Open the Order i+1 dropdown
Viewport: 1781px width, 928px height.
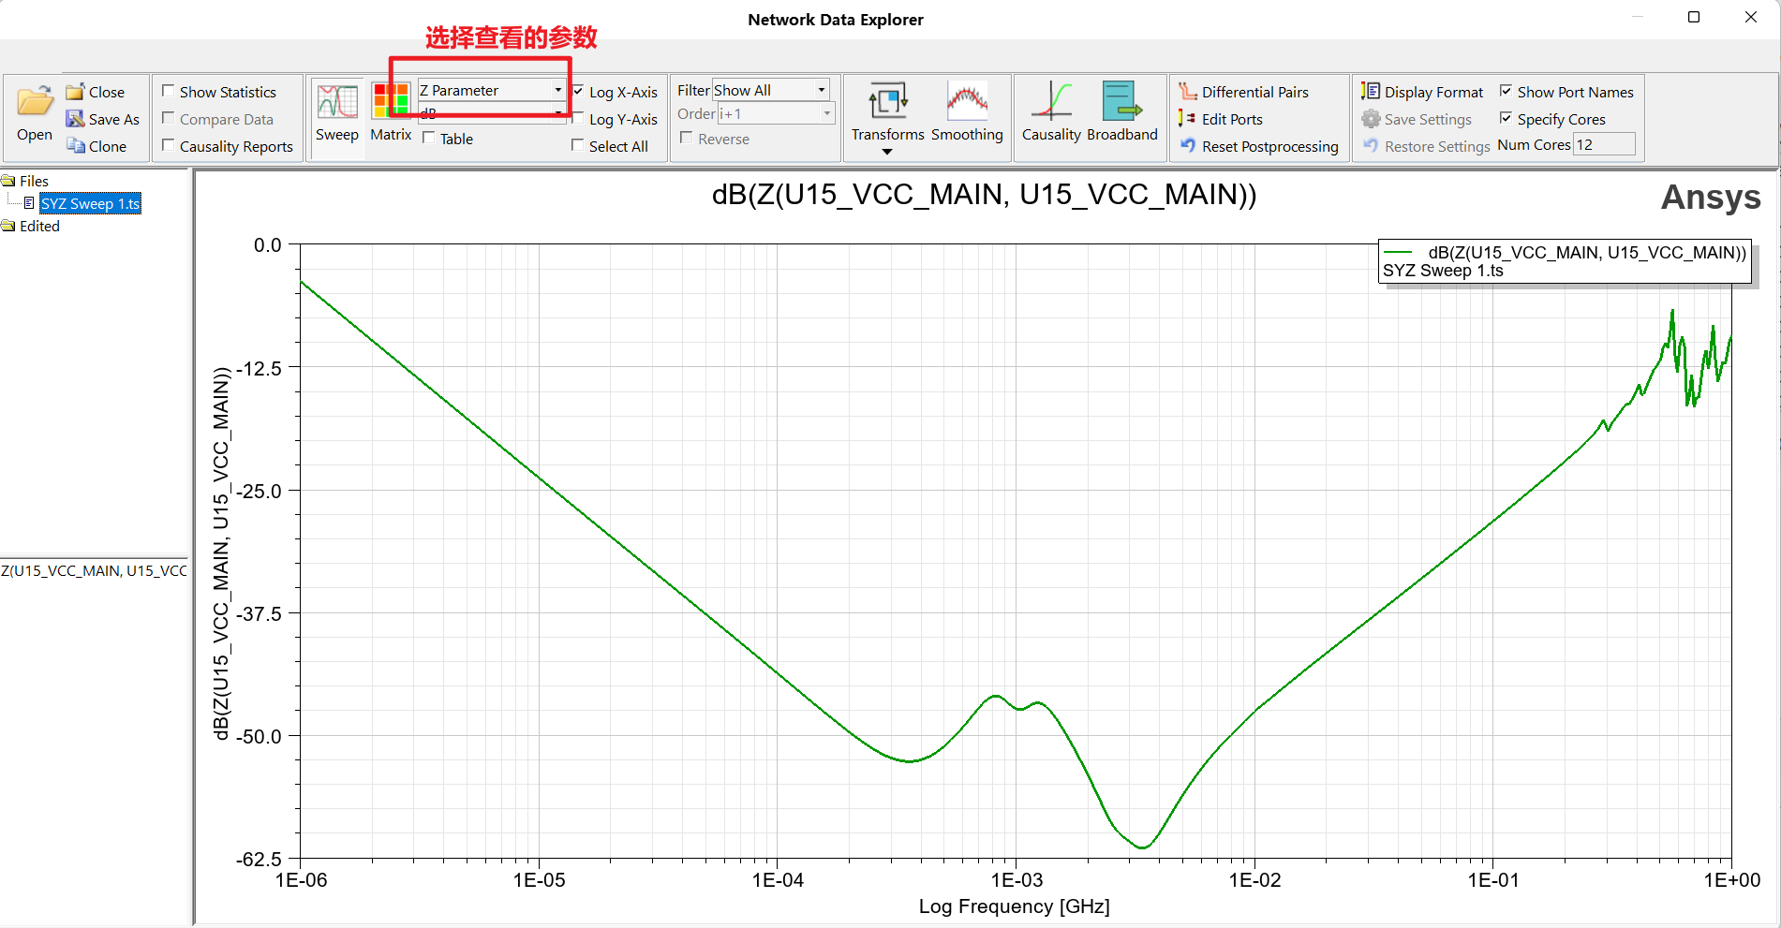point(776,113)
